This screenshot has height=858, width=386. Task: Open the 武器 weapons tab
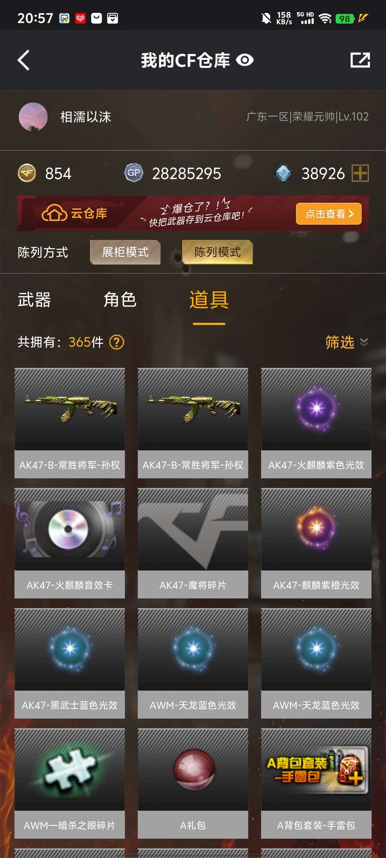[x=34, y=300]
